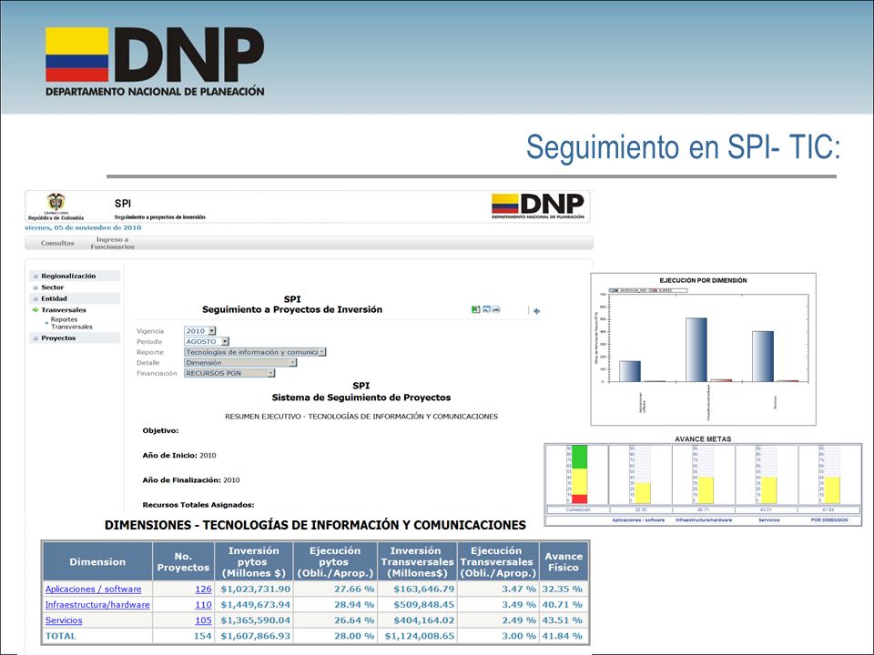Image resolution: width=874 pixels, height=655 pixels.
Task: Select Regionalización menu label
Action: tap(68, 277)
